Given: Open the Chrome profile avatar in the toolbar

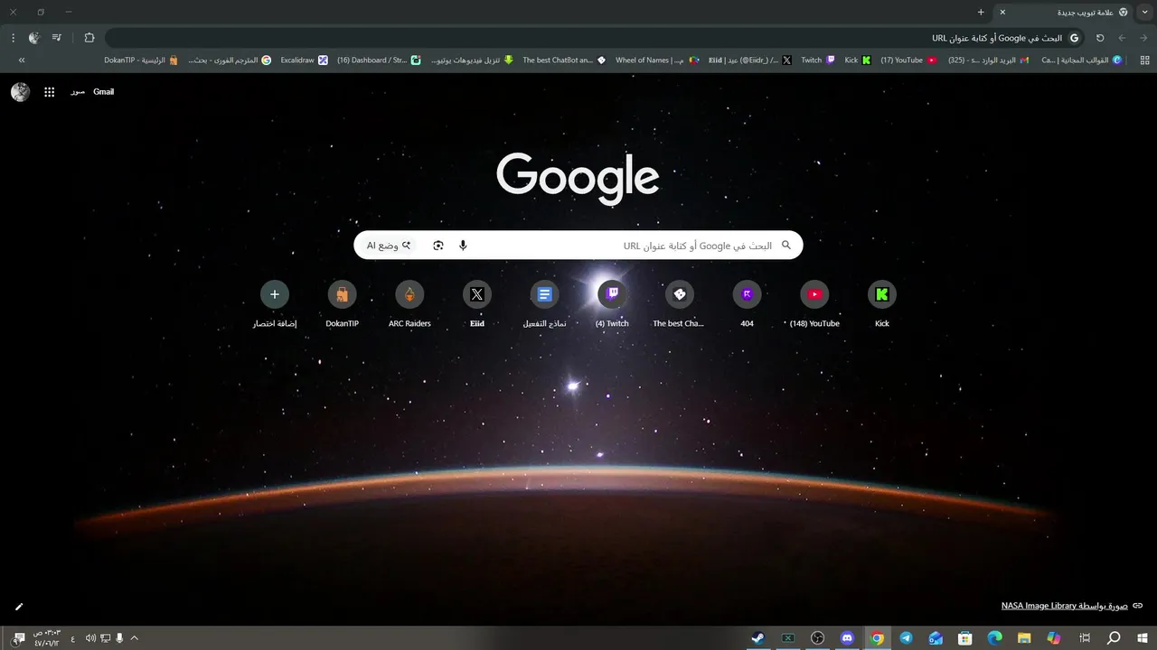Looking at the screenshot, I should point(34,38).
